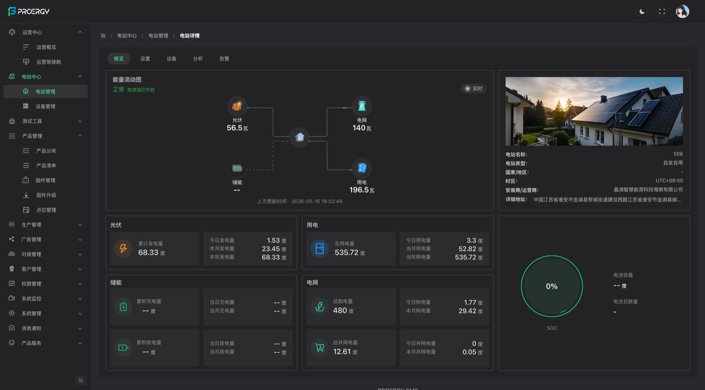Screen dimensions: 705x390
Task: Collapse the 产品管理 sidebar section
Action: click(45, 136)
